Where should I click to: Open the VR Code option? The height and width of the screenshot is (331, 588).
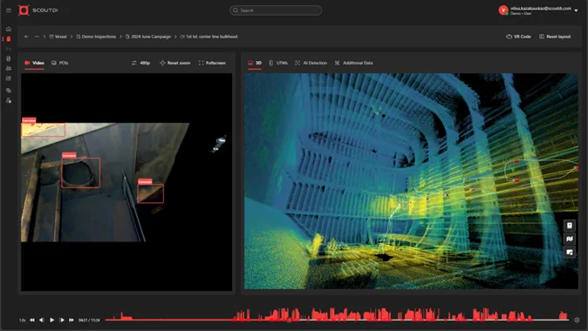(x=518, y=37)
